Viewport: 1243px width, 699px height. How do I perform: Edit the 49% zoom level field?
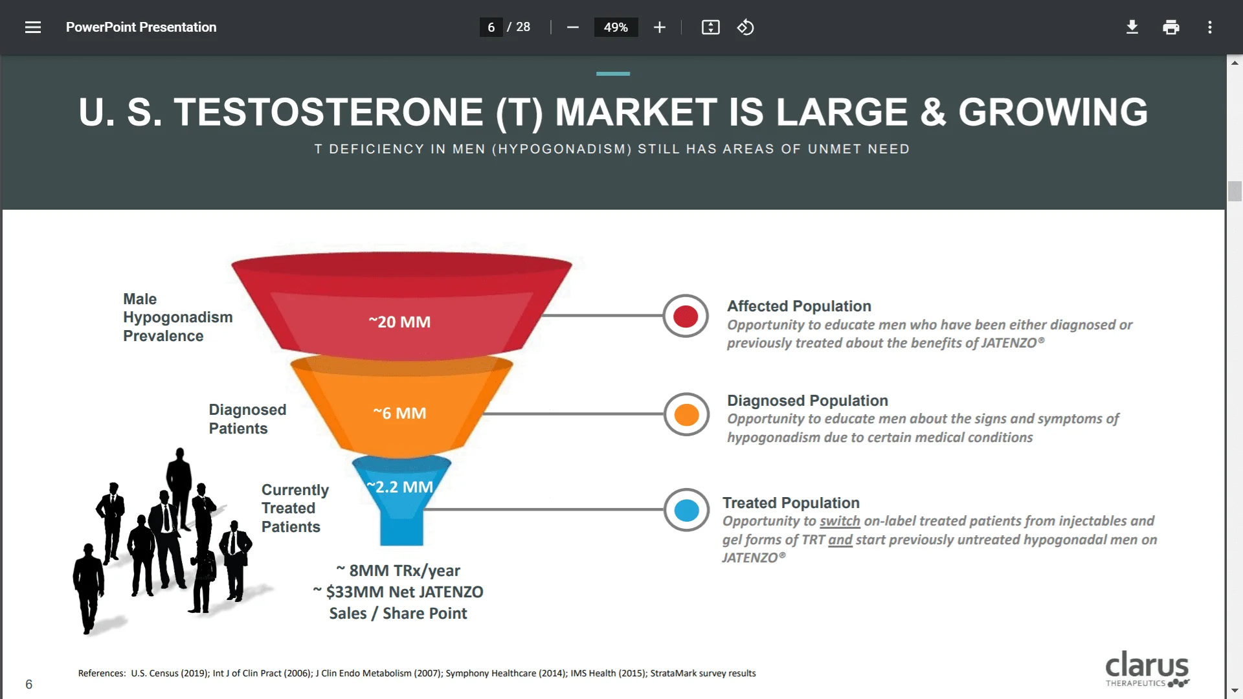click(x=616, y=27)
